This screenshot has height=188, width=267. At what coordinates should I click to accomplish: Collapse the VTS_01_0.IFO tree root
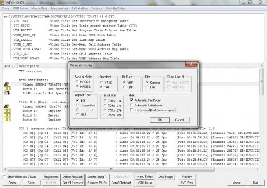(x=5, y=16)
